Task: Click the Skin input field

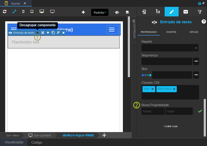Action: pos(172,75)
